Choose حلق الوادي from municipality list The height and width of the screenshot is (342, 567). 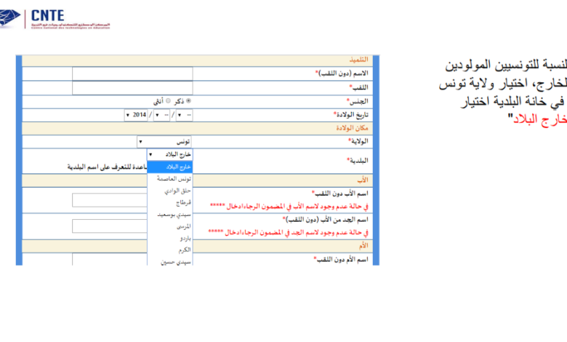(x=170, y=191)
